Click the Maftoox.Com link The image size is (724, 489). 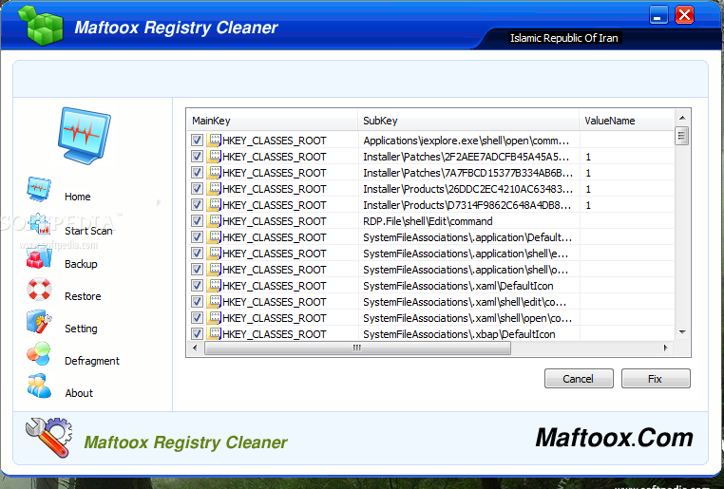pos(614,438)
